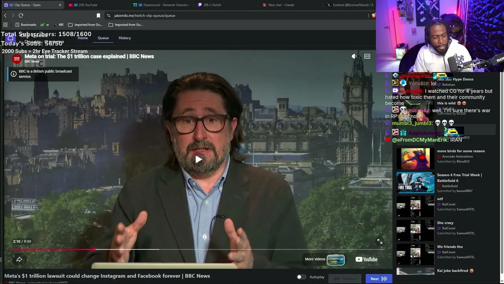The width and height of the screenshot is (504, 284).
Task: Click the More videos thumbnail preview
Action: 335,260
